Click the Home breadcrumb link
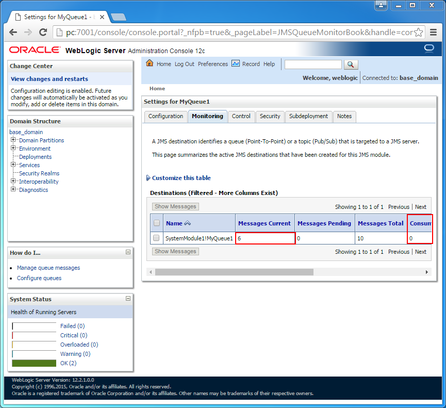Viewport: 446px width, 408px height. click(x=157, y=89)
